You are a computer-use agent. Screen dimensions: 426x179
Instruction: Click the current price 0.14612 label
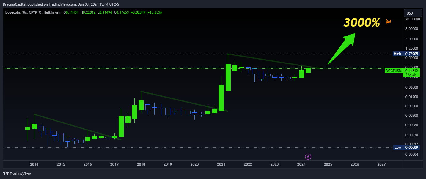click(x=411, y=71)
